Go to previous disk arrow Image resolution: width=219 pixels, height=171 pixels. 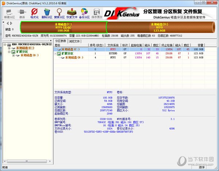coord(8,23)
